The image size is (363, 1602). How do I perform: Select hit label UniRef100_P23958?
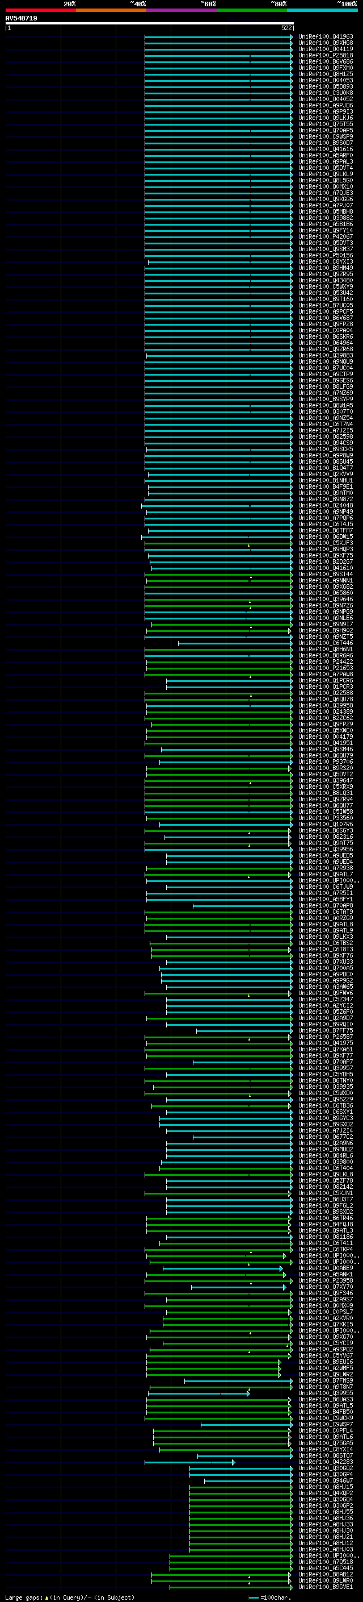pos(326,1280)
